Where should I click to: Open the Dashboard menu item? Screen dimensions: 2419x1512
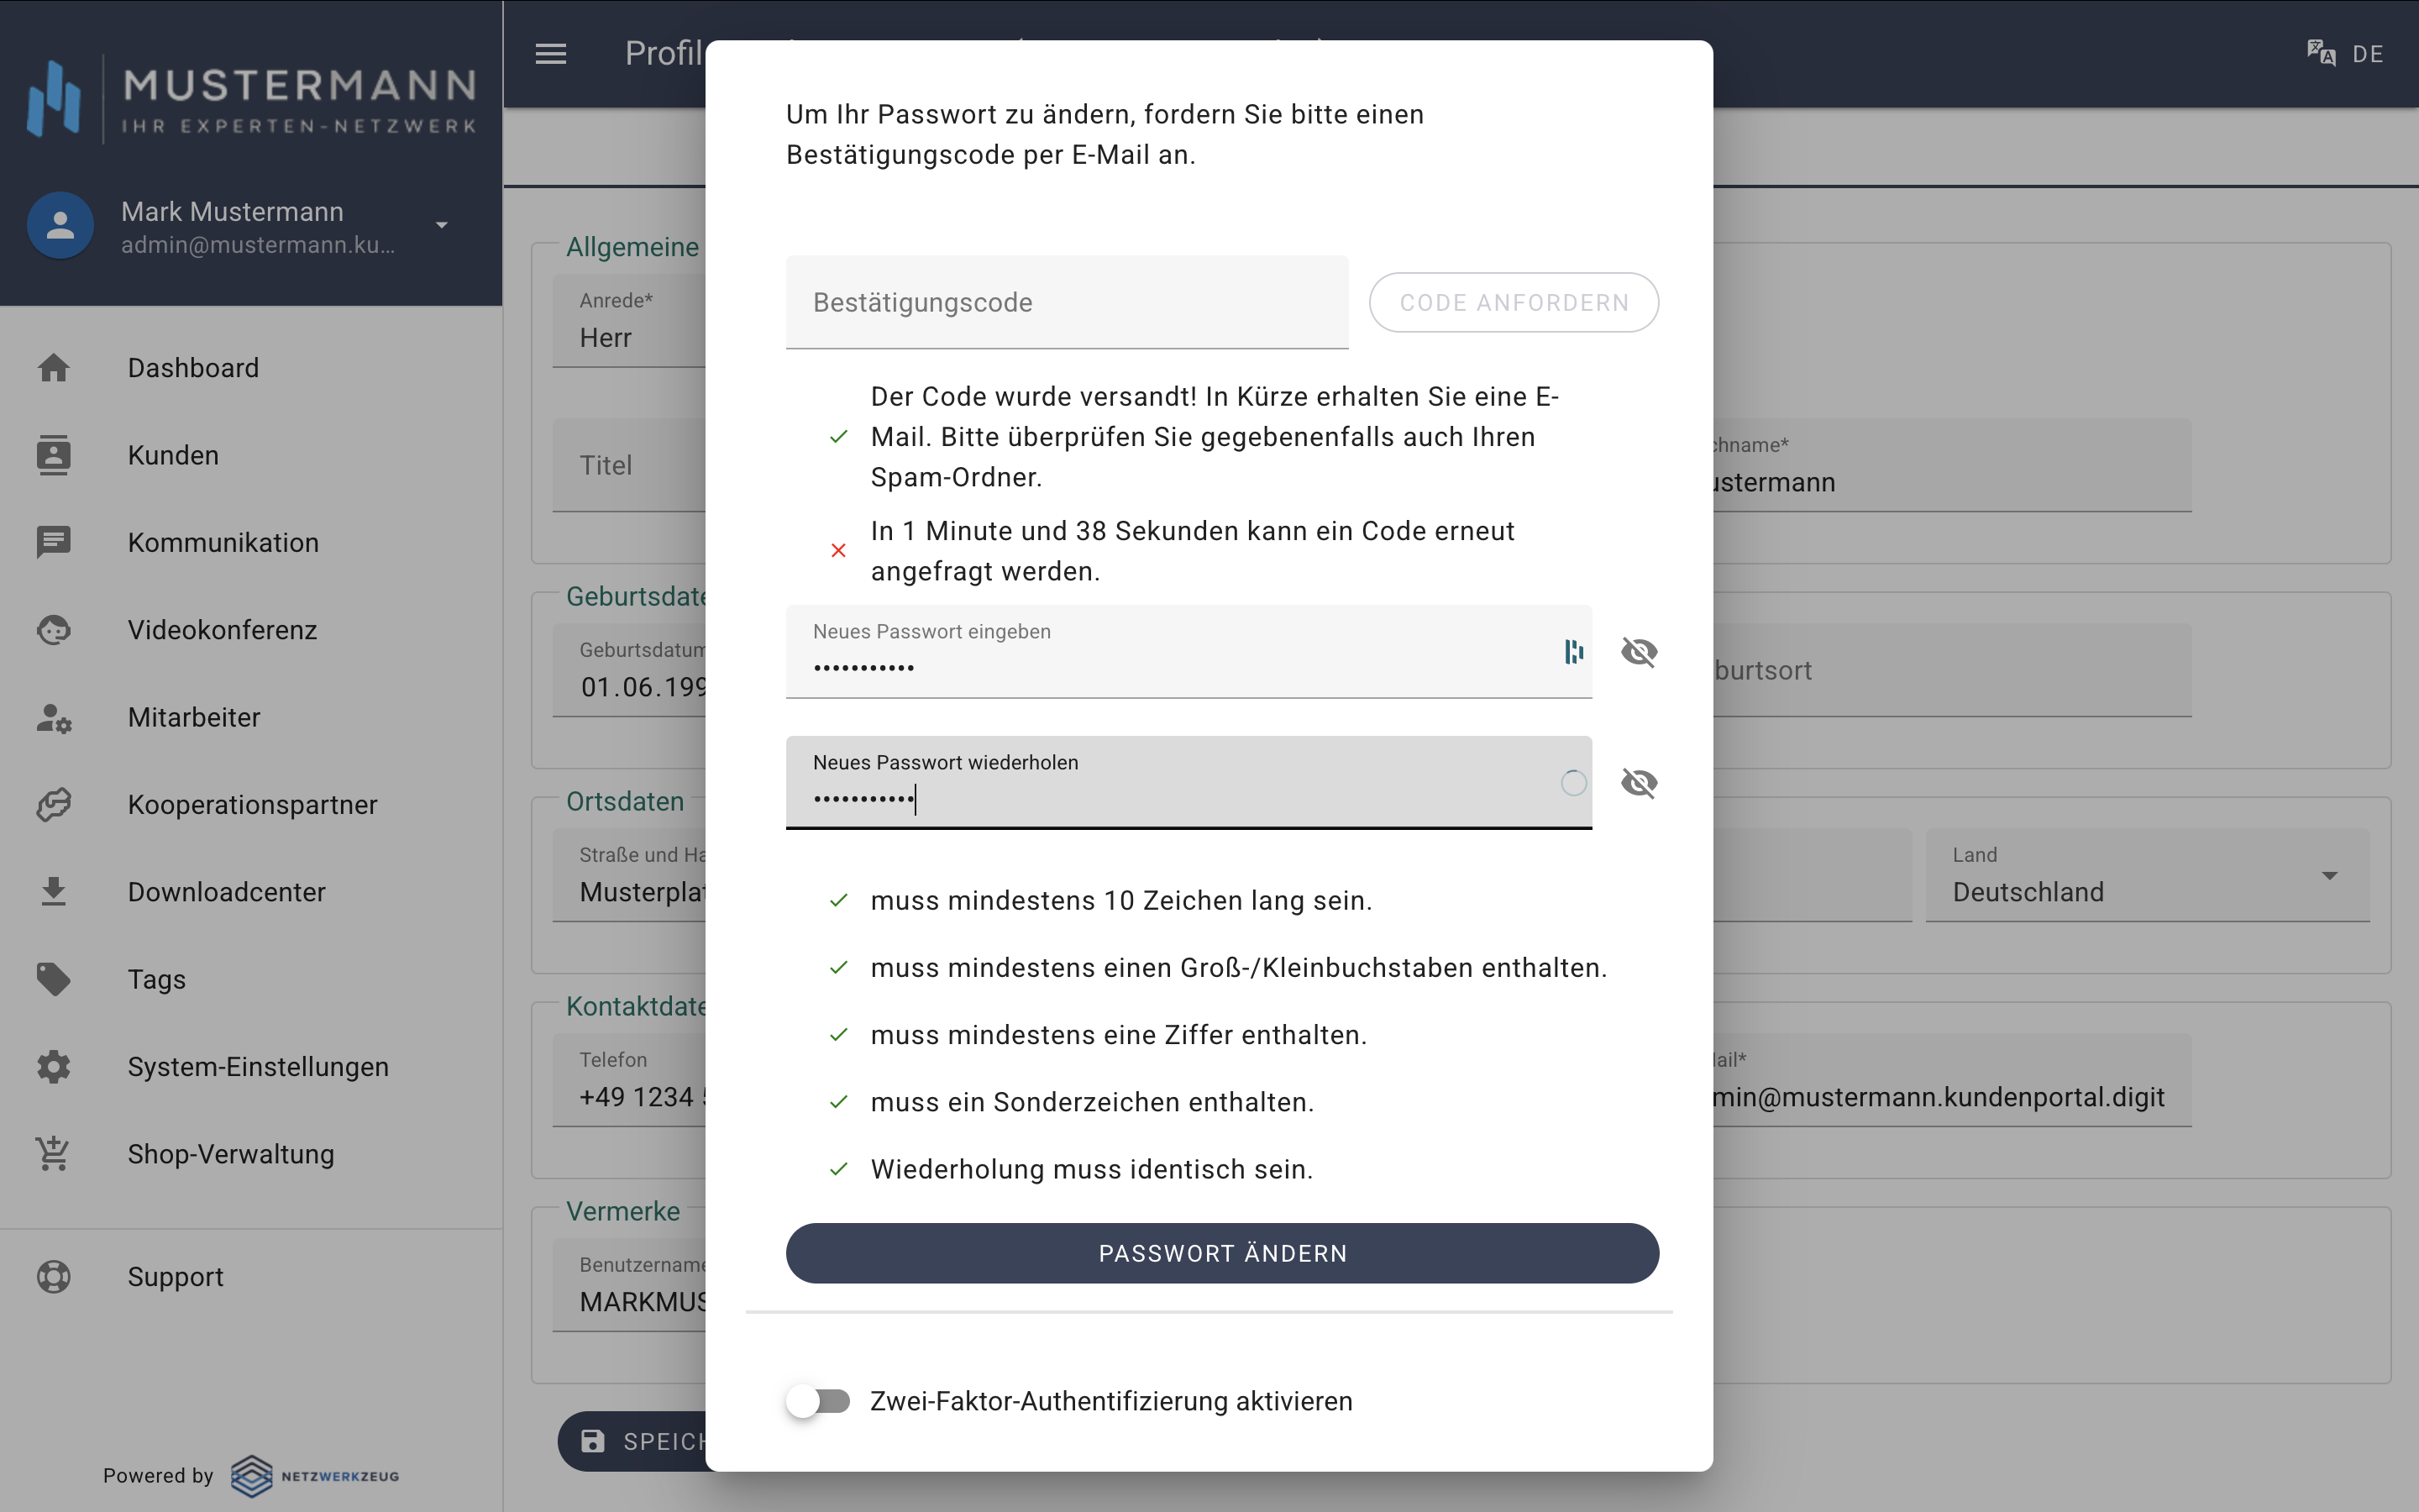[x=251, y=368]
